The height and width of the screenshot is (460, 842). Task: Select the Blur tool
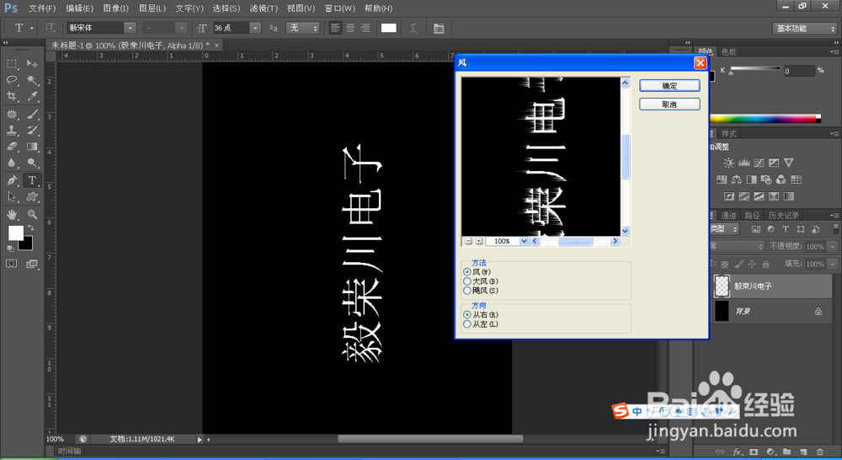12,163
